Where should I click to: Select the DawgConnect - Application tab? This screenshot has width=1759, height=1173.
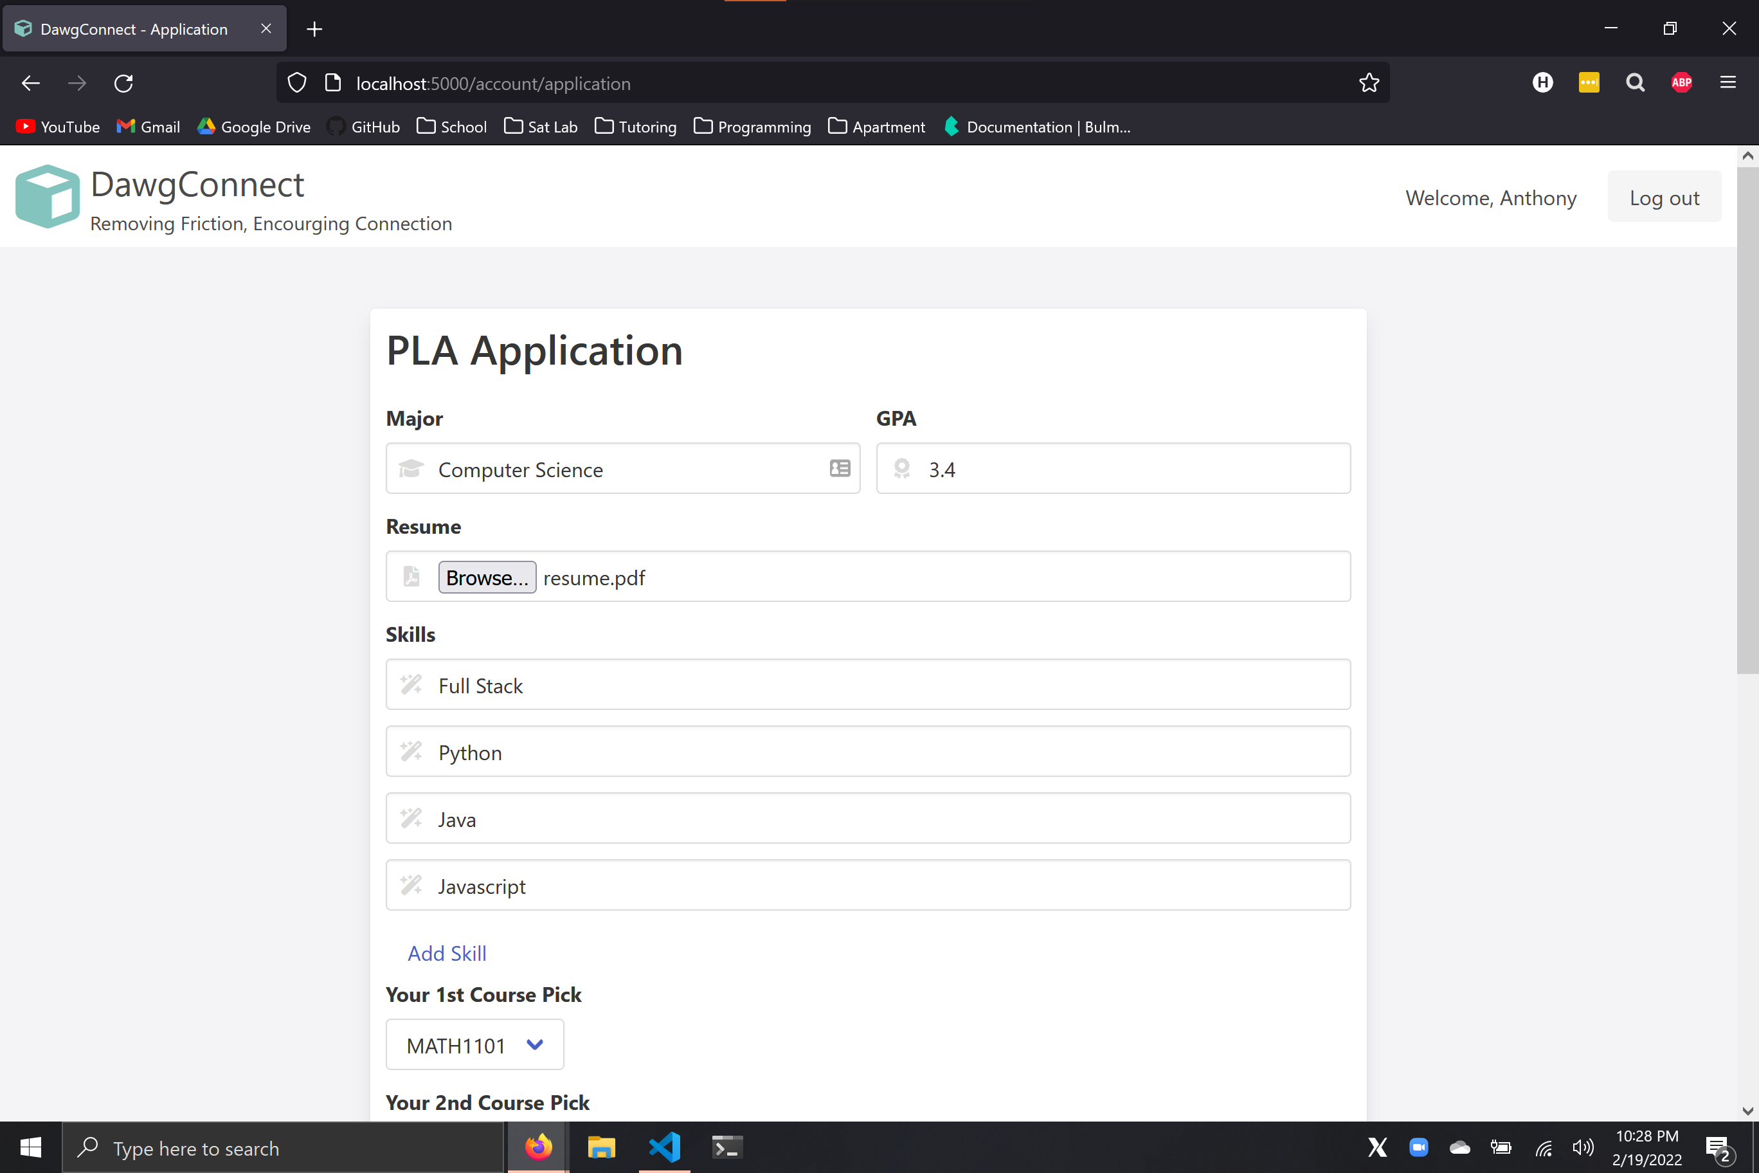coord(134,29)
